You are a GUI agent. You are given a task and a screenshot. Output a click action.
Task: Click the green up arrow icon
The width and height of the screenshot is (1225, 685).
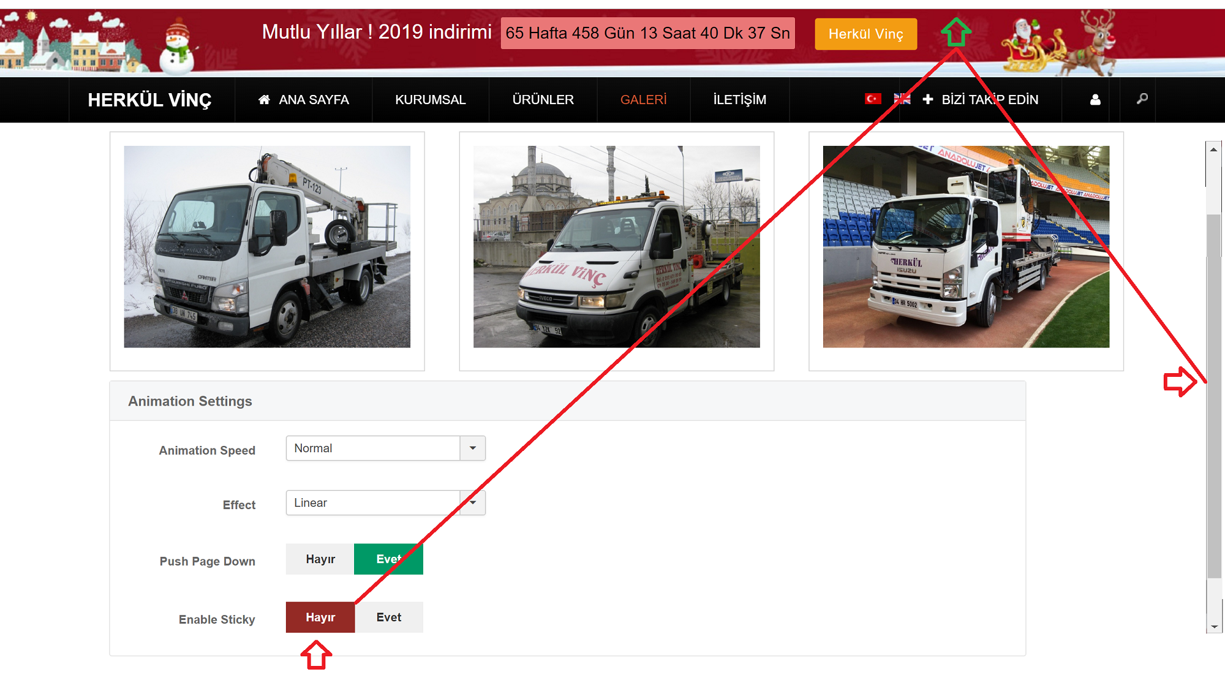956,32
